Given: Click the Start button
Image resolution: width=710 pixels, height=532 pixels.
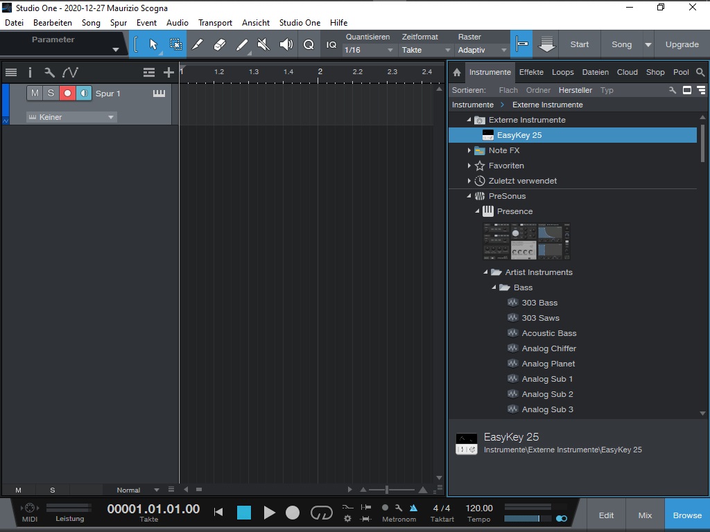Looking at the screenshot, I should pyautogui.click(x=580, y=44).
